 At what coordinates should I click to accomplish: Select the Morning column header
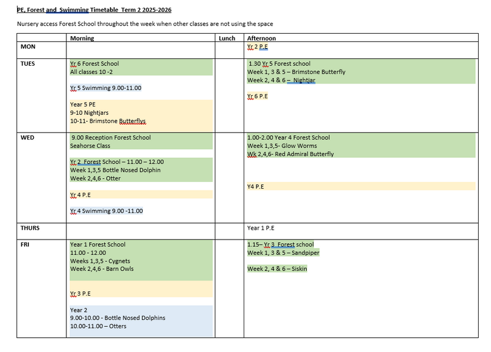click(82, 38)
